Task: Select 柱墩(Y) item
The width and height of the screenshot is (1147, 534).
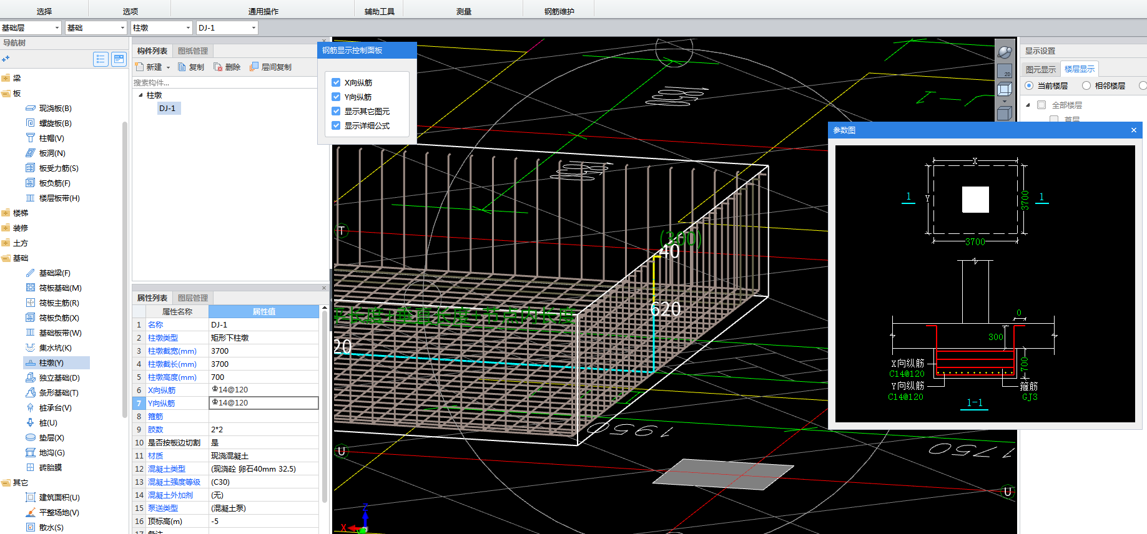Action: [56, 363]
